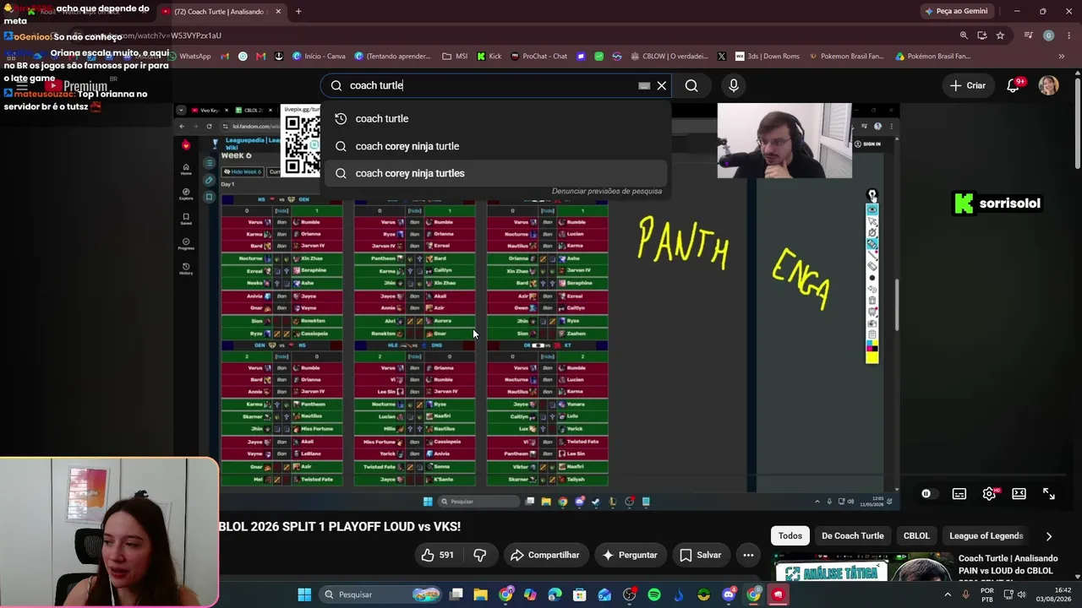The width and height of the screenshot is (1082, 608).
Task: Open the 'ProChat - Chat' bookmark
Action: 538,57
